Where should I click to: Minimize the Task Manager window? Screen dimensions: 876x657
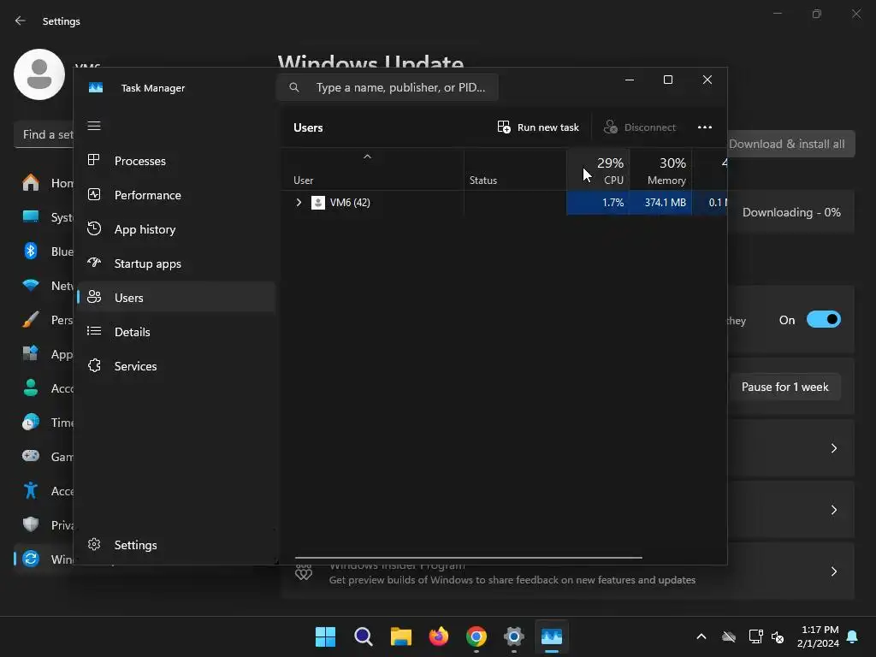tap(630, 80)
